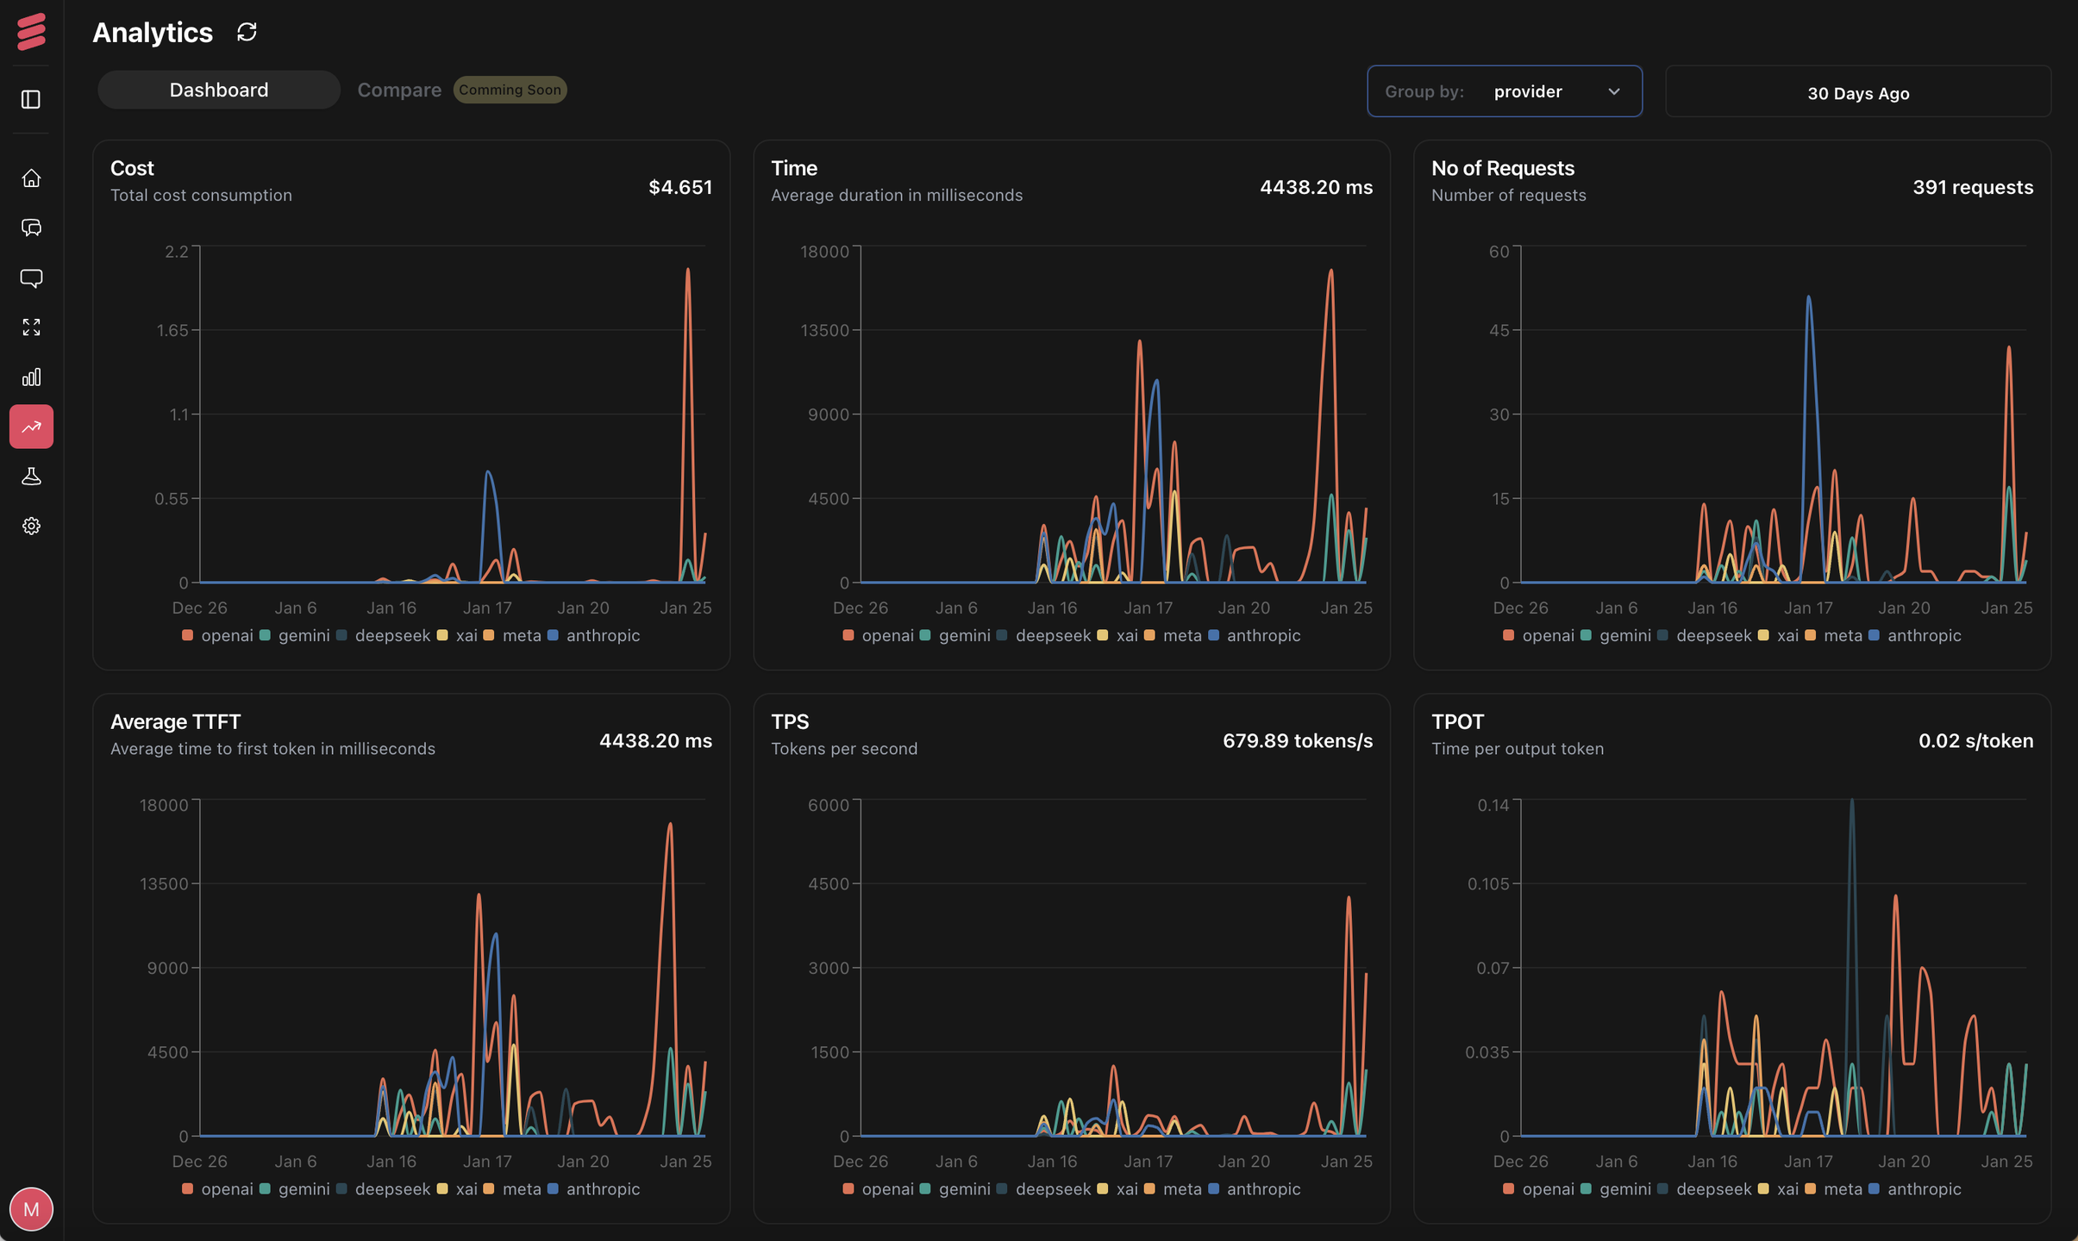Click the Group by dropdown chevron arrow

(x=1614, y=91)
